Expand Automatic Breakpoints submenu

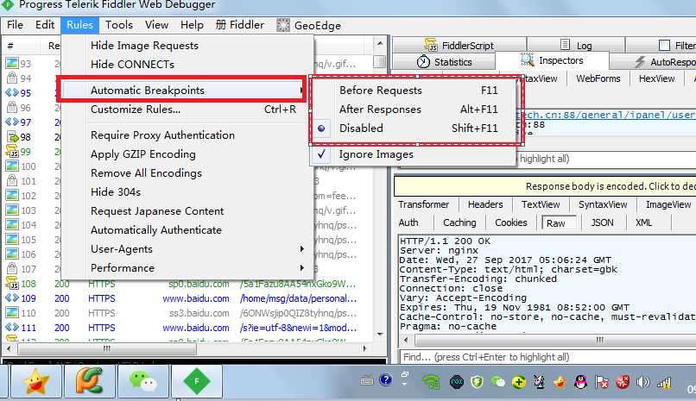(182, 90)
